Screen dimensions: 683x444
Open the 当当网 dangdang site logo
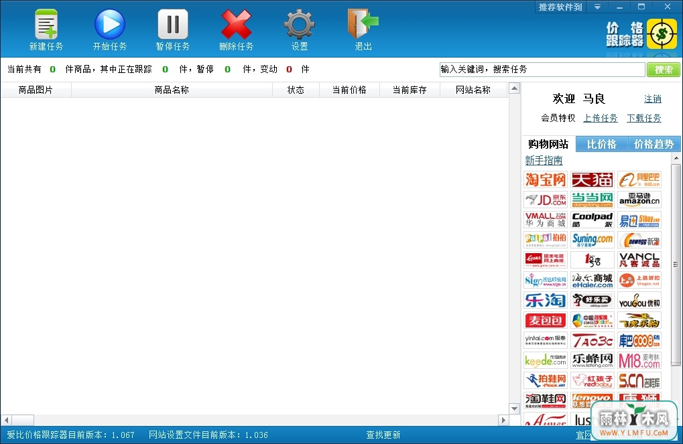[x=593, y=200]
